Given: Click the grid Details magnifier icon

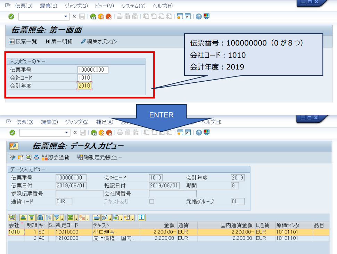Looking at the screenshot, I should click(x=12, y=218).
